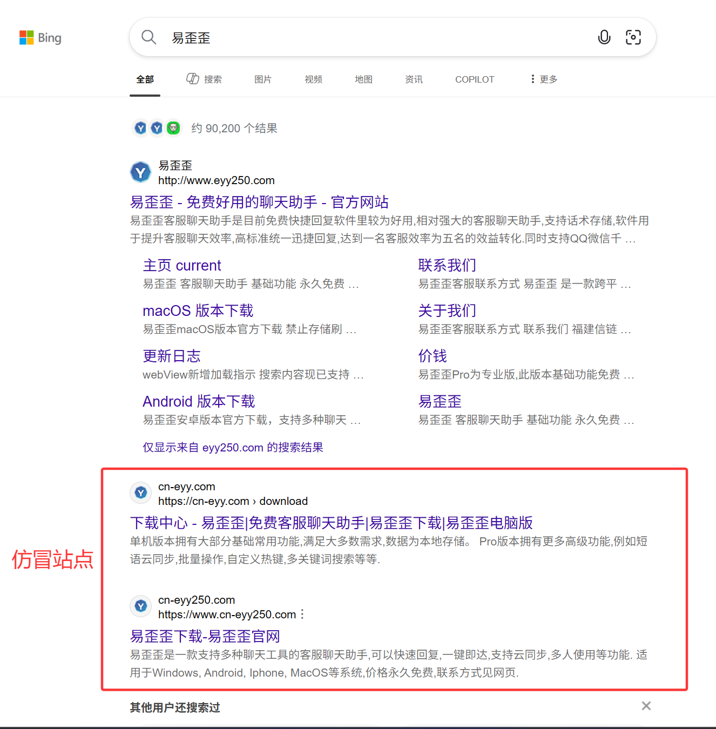Click the Bing logo

pyautogui.click(x=40, y=38)
